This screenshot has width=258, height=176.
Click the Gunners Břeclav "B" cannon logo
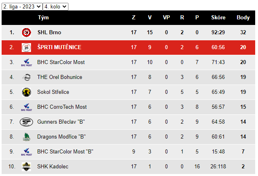pyautogui.click(x=26, y=122)
